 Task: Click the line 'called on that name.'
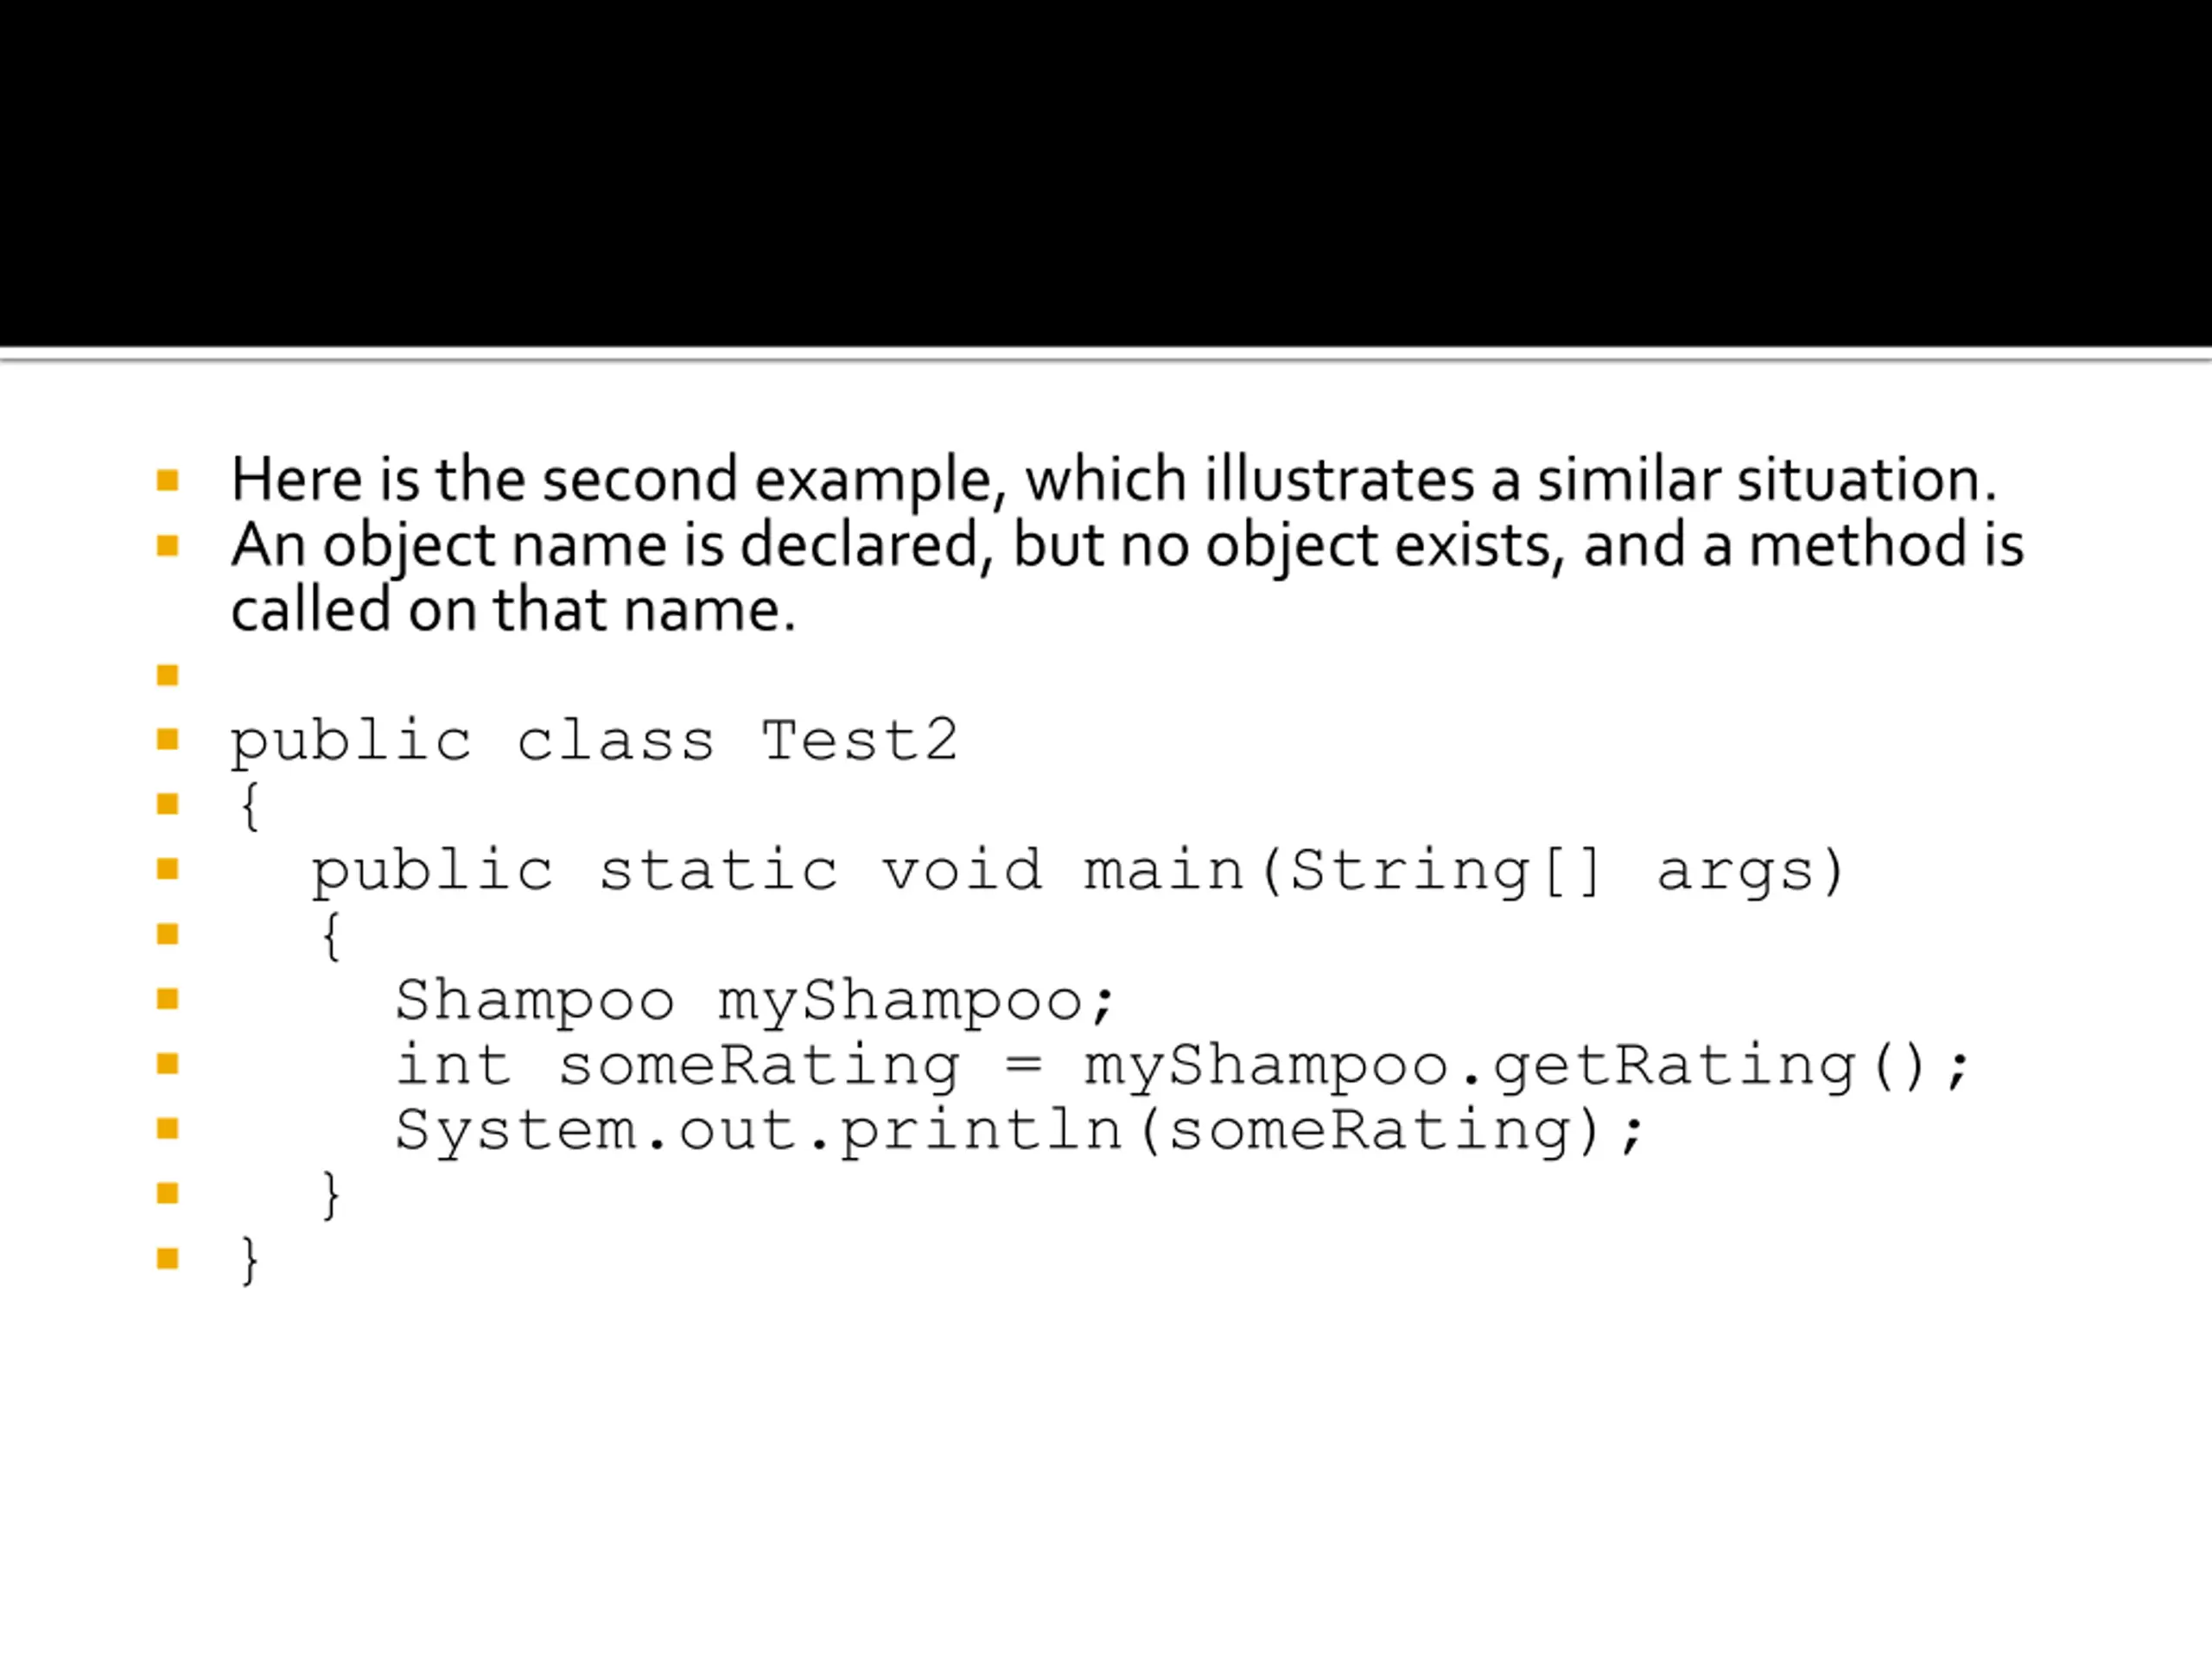point(513,610)
